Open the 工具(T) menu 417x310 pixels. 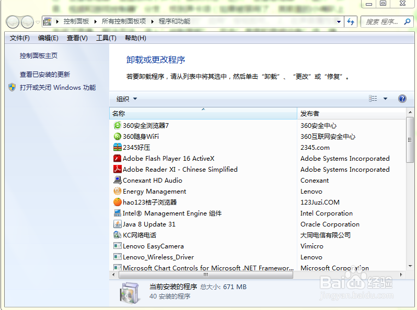pos(106,38)
